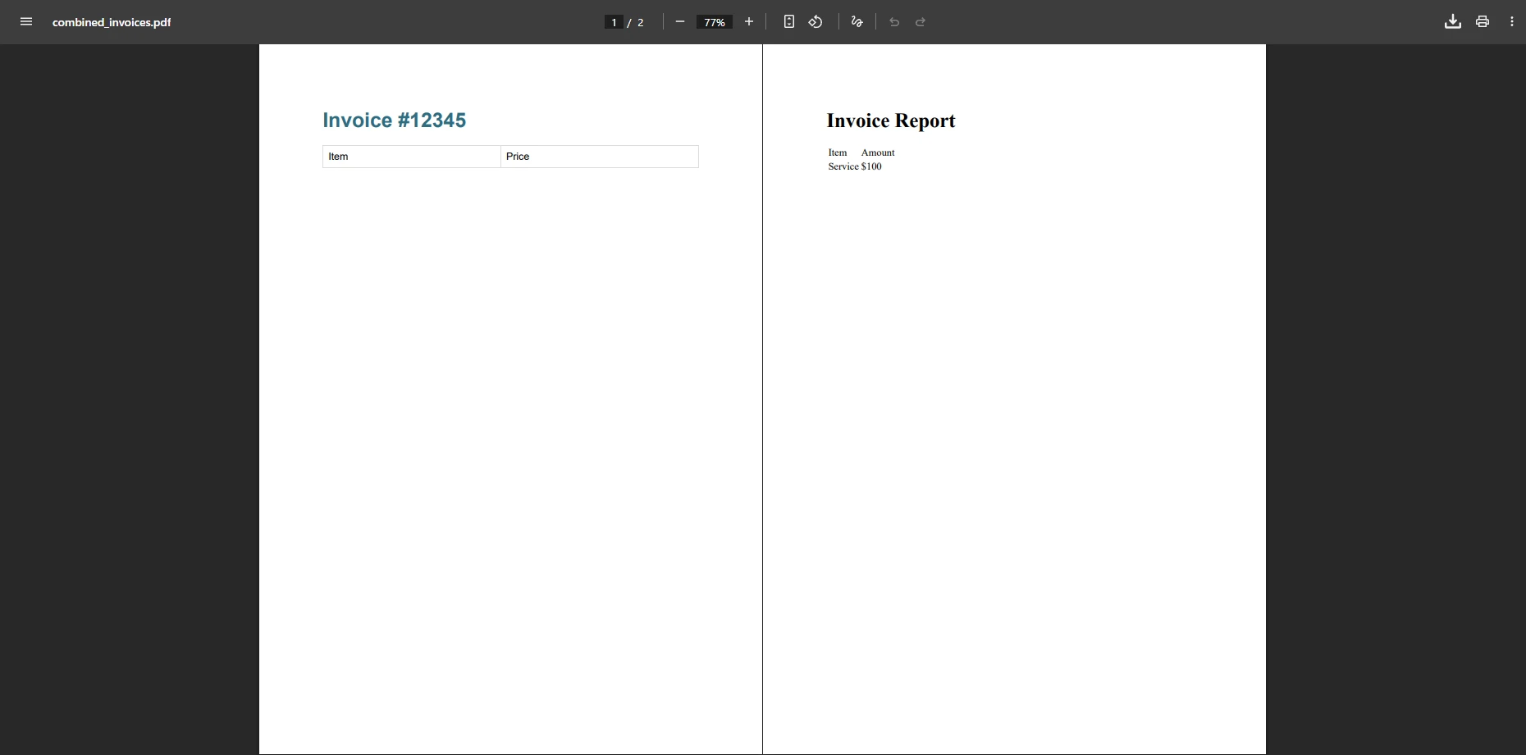Undo the last annotation action
The width and height of the screenshot is (1526, 755).
click(893, 22)
